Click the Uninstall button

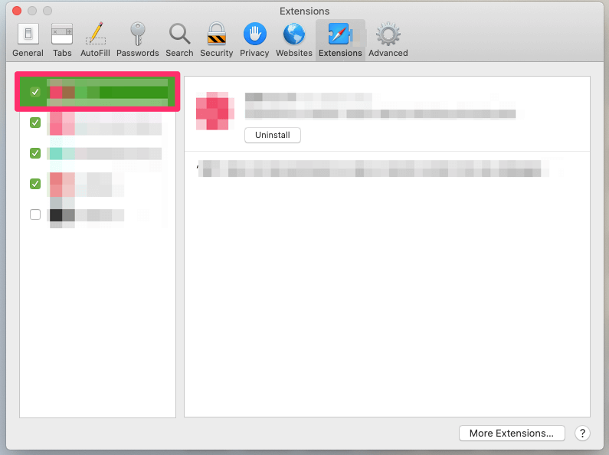pyautogui.click(x=273, y=135)
